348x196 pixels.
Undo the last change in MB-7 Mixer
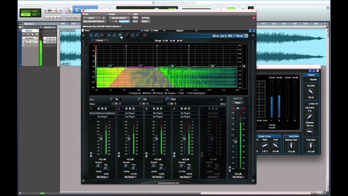[145, 30]
